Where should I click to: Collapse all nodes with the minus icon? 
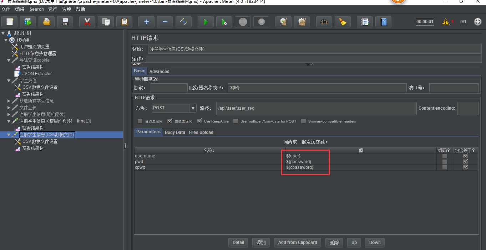(165, 22)
